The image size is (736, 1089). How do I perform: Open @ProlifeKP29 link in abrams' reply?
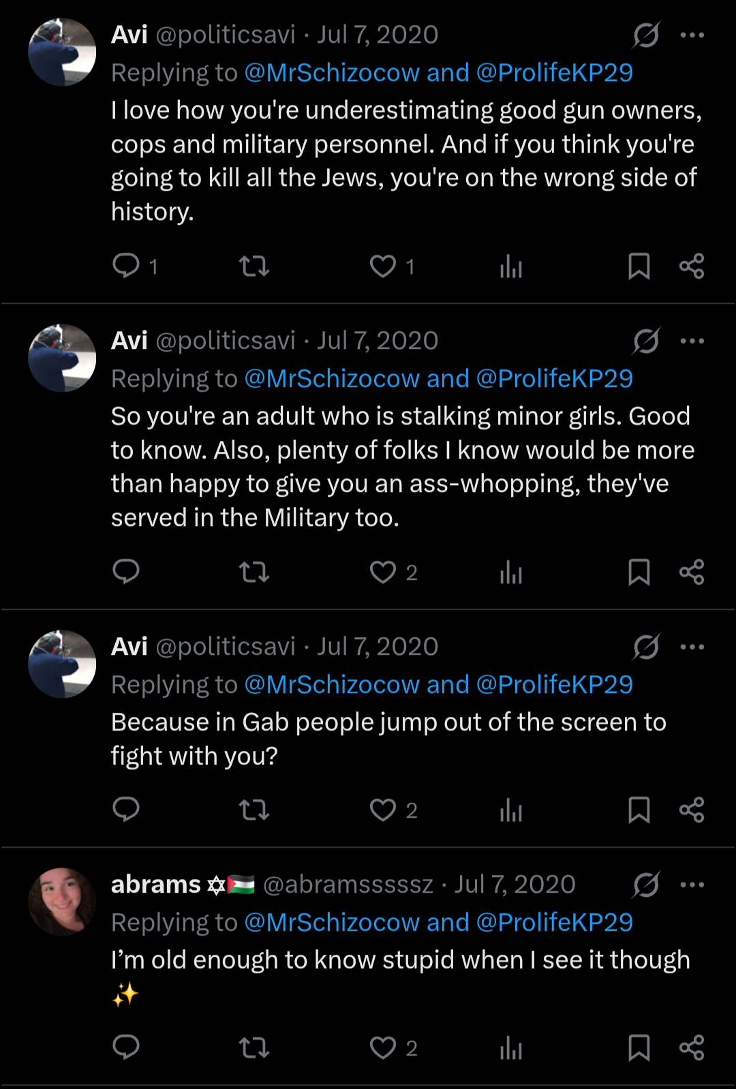[555, 922]
